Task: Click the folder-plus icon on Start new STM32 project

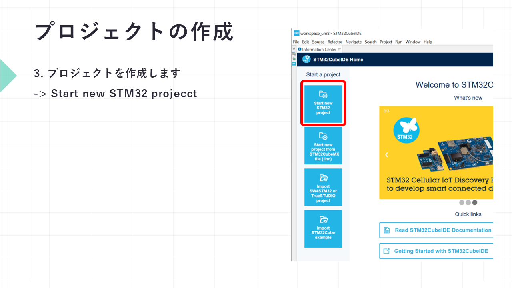Action: [x=323, y=95]
